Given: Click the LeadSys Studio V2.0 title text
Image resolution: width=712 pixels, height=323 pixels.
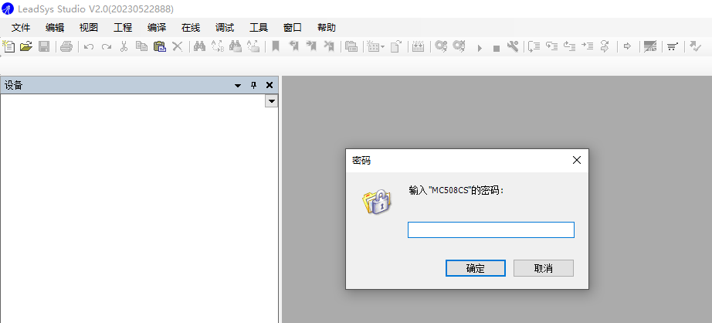Looking at the screenshot, I should [96, 9].
